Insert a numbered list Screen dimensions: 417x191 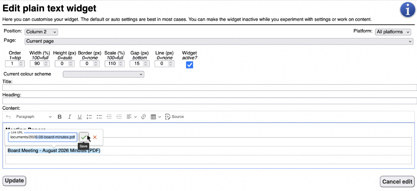click(89, 117)
